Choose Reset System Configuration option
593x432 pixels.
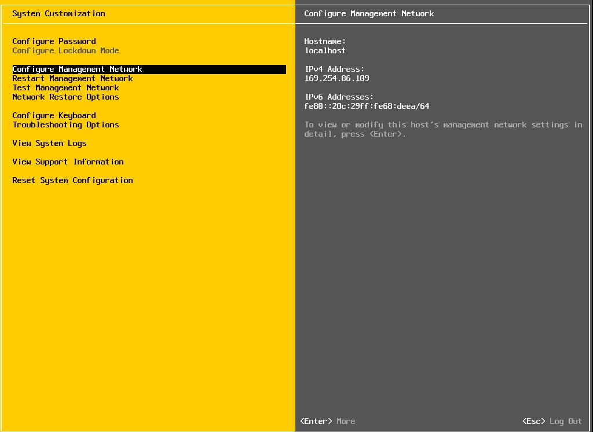tap(72, 180)
